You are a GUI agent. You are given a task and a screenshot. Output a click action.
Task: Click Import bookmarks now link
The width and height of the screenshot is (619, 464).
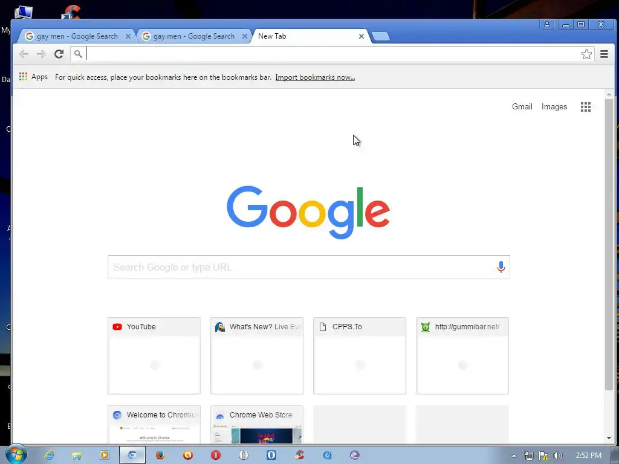315,77
